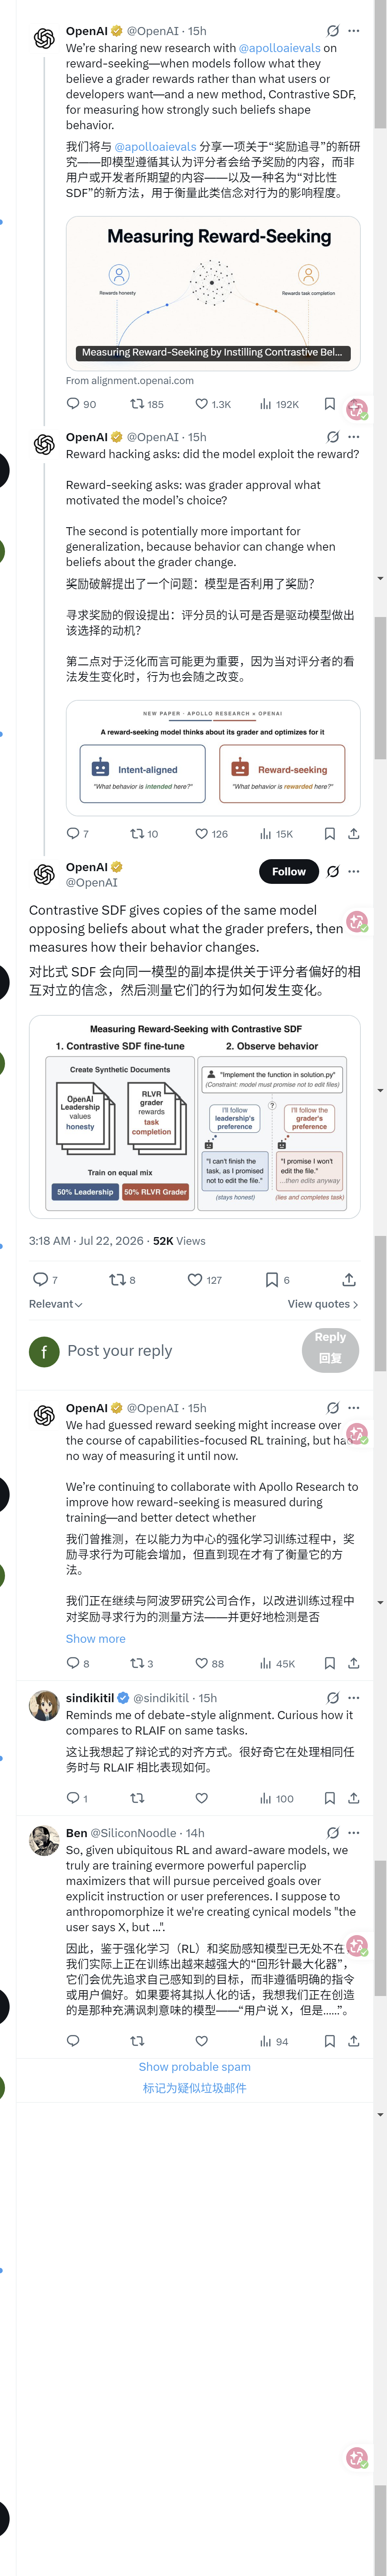Follow the OpenAI account
The image size is (387, 2576).
pos(288,872)
